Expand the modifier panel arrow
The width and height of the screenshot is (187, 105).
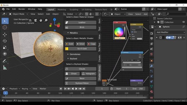coord(157,38)
